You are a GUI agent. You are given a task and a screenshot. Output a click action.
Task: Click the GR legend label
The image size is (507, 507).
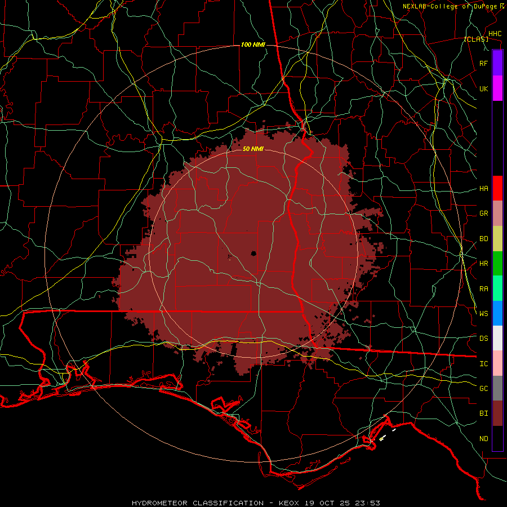click(483, 214)
